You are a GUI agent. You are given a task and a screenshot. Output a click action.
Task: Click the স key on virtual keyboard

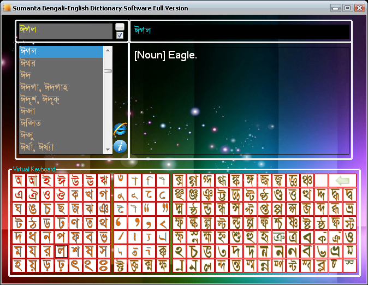coord(104,252)
